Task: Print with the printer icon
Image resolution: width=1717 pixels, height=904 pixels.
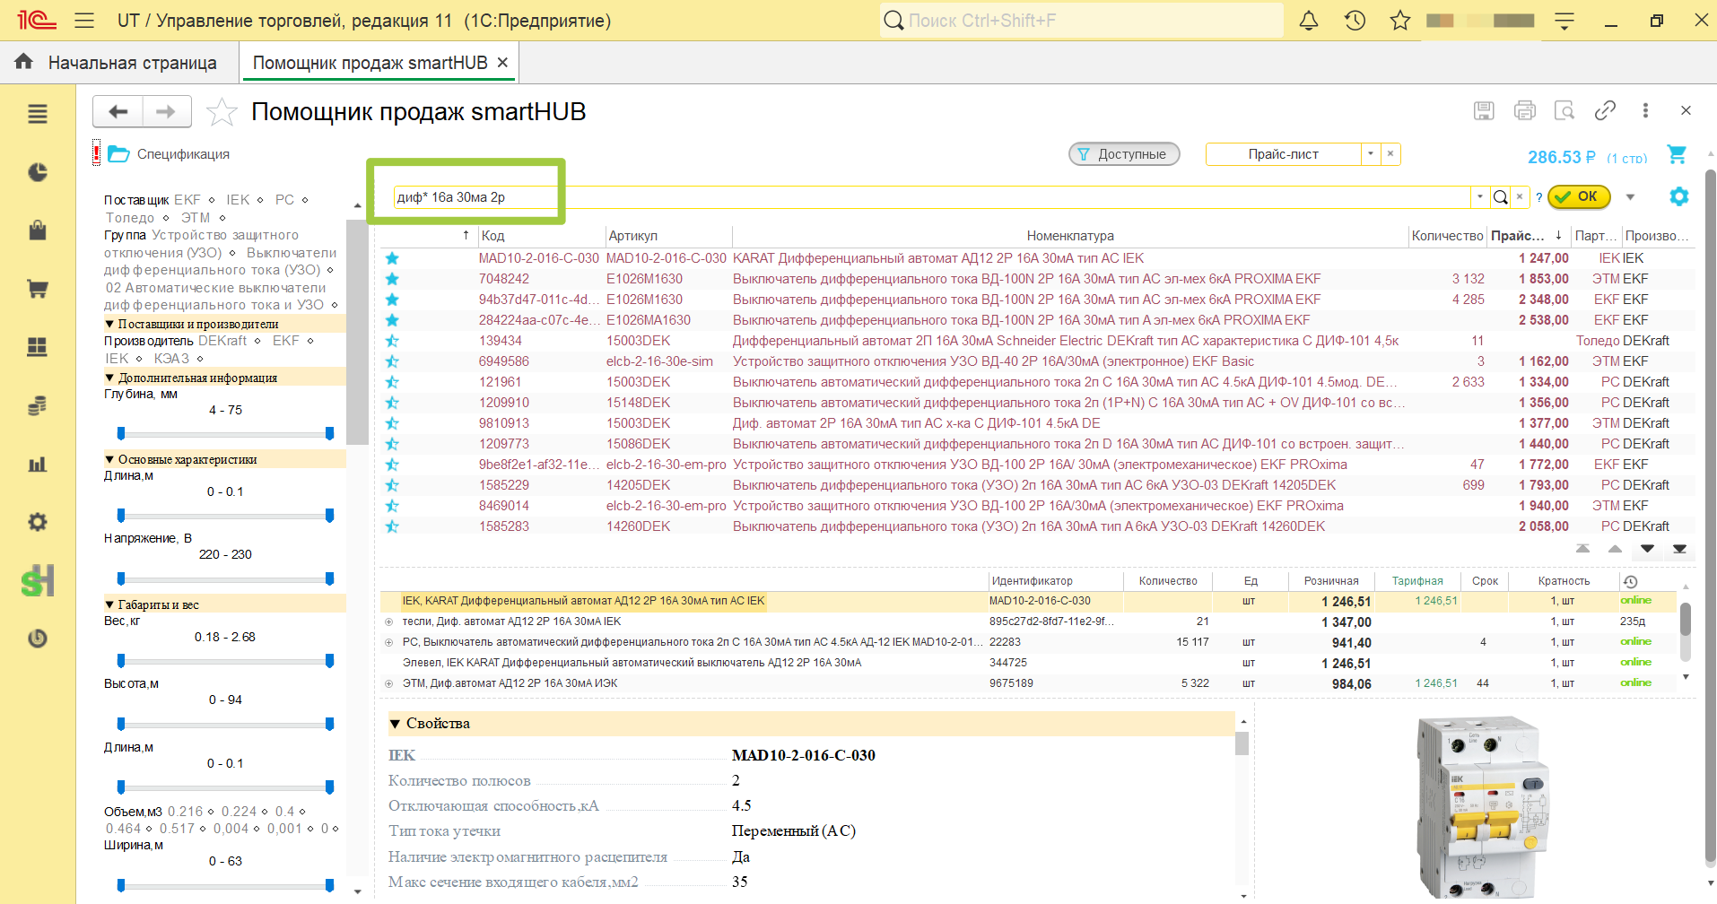Action: pos(1524,110)
